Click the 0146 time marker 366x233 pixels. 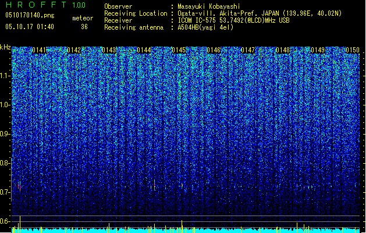214,50
